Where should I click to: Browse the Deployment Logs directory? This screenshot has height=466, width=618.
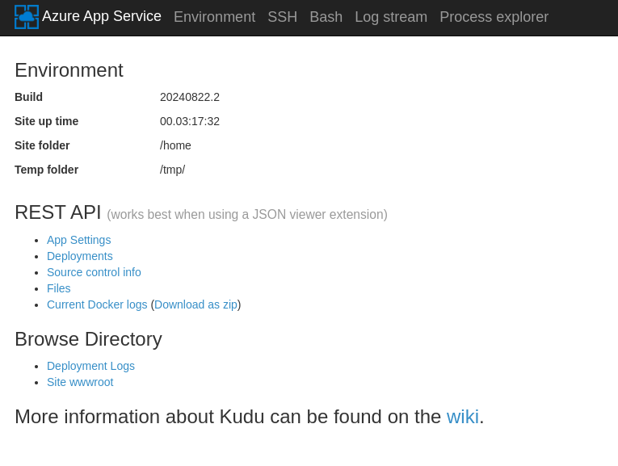90,366
